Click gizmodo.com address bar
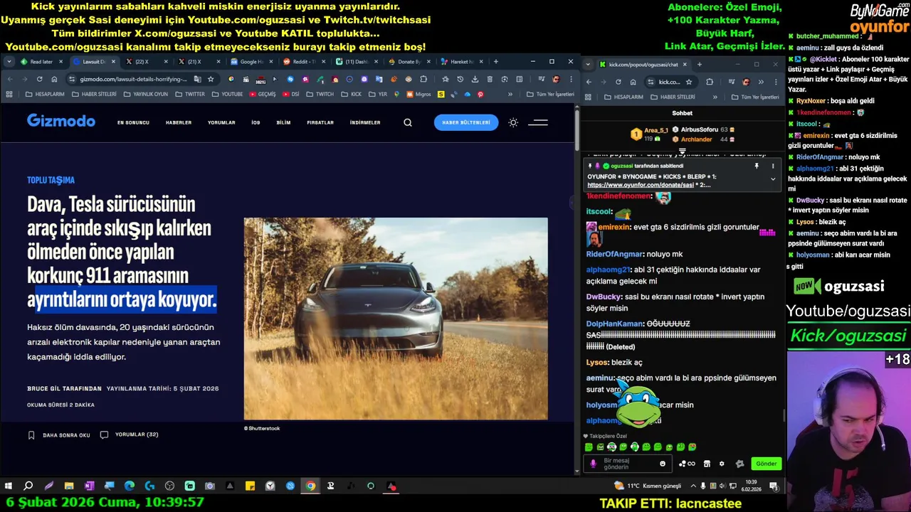 [x=132, y=79]
